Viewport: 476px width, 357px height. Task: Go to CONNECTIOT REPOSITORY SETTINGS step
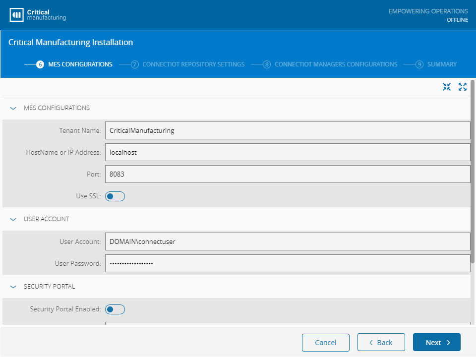point(193,64)
